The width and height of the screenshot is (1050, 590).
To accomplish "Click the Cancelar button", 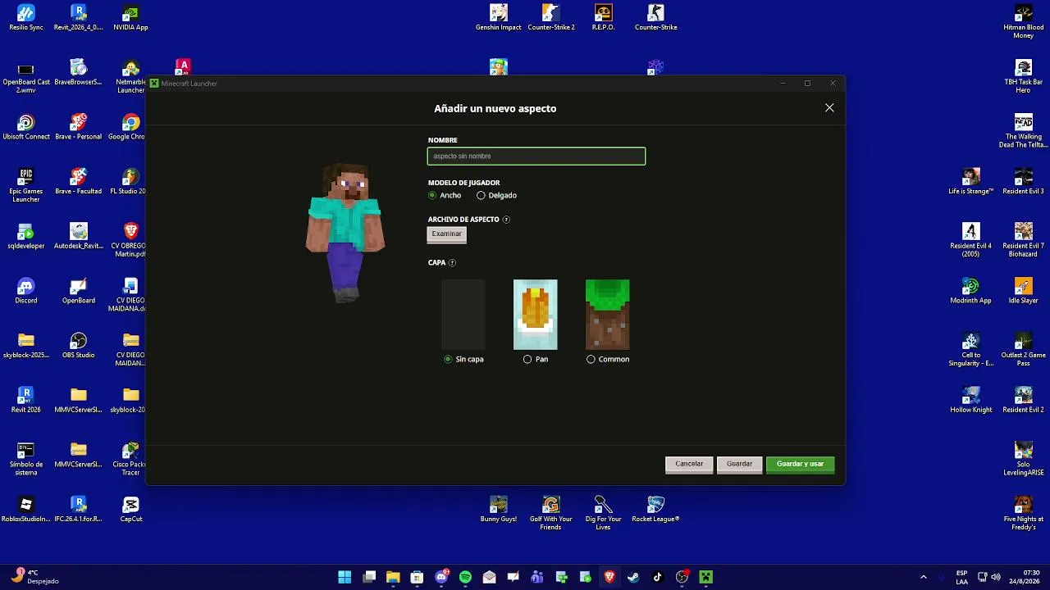I will [689, 464].
